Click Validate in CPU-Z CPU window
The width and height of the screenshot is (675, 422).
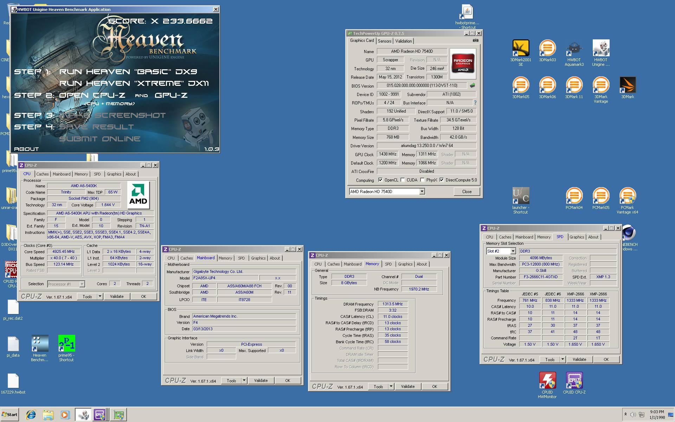point(117,296)
